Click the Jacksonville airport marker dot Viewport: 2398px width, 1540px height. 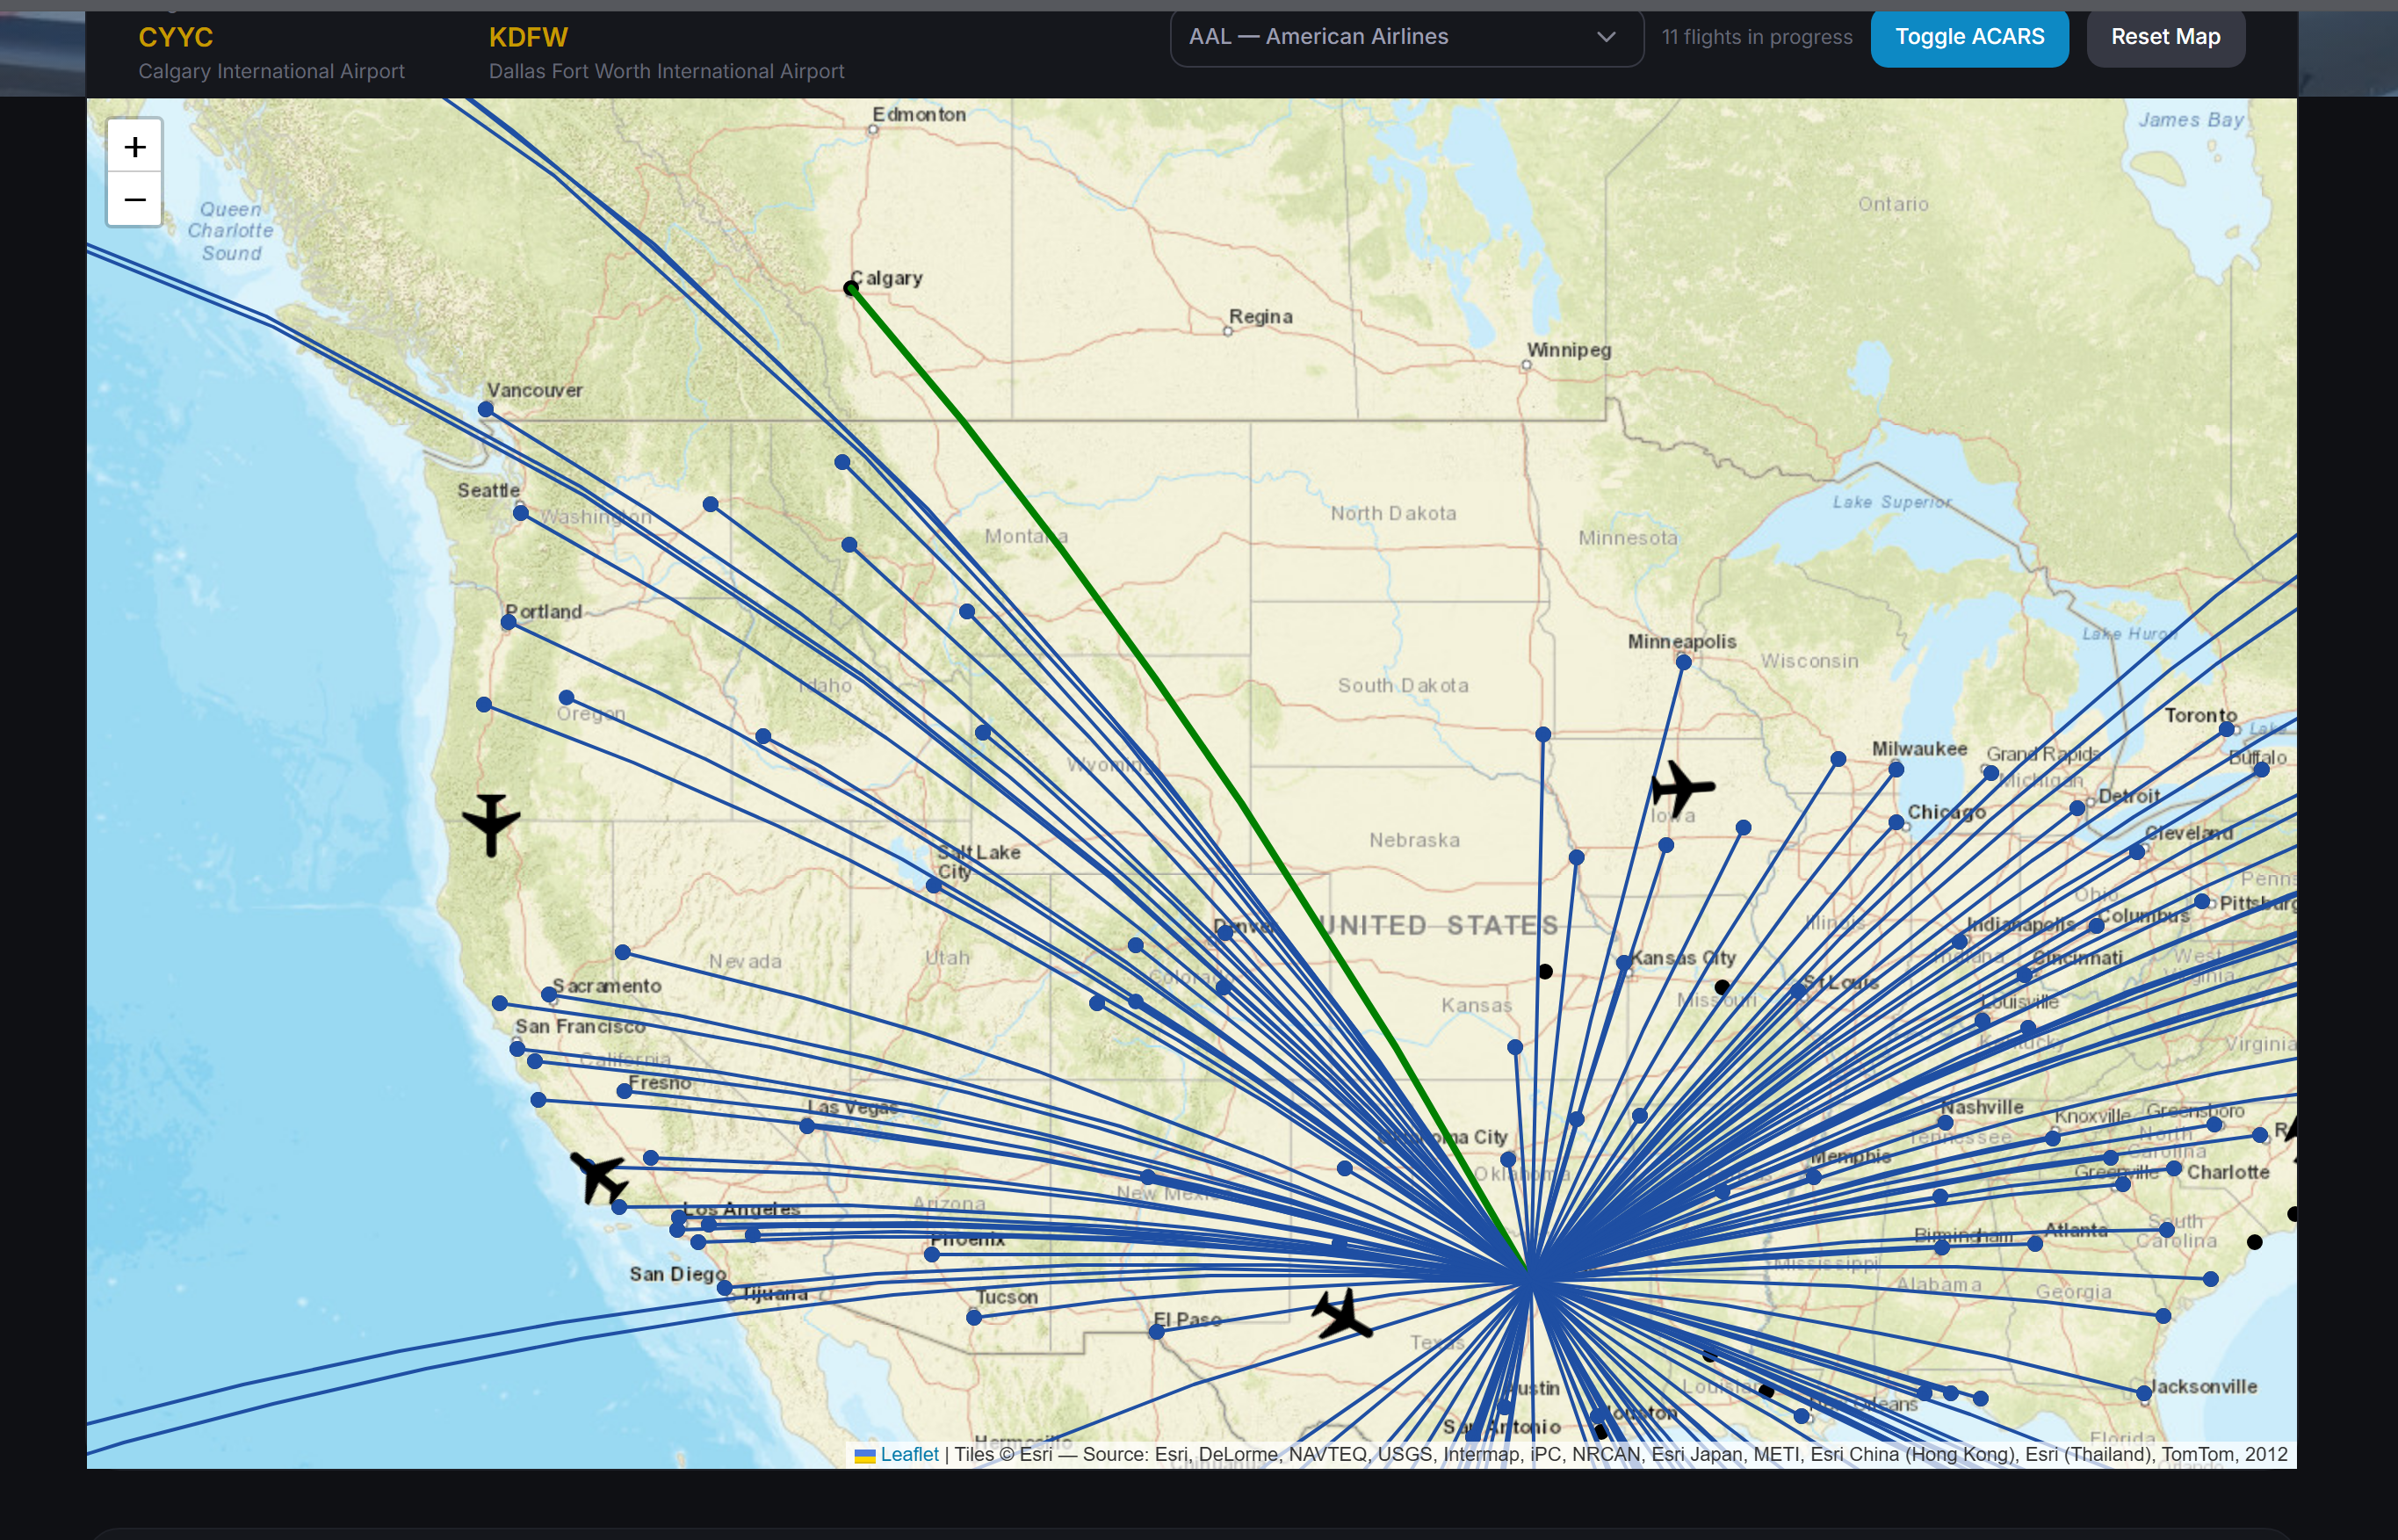[2143, 1392]
